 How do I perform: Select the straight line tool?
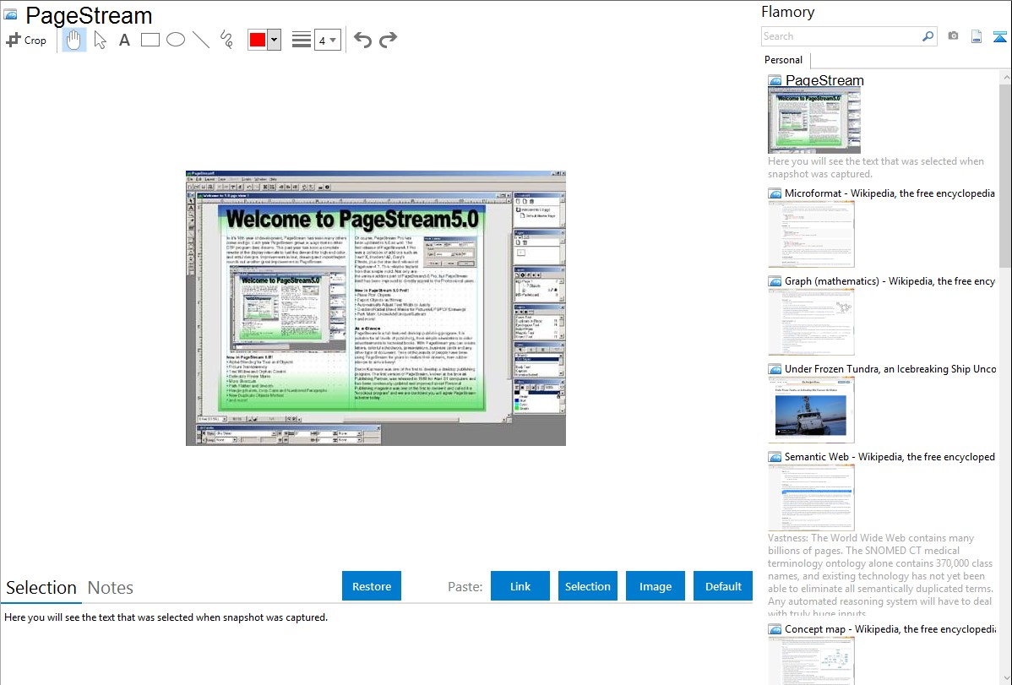coord(201,40)
